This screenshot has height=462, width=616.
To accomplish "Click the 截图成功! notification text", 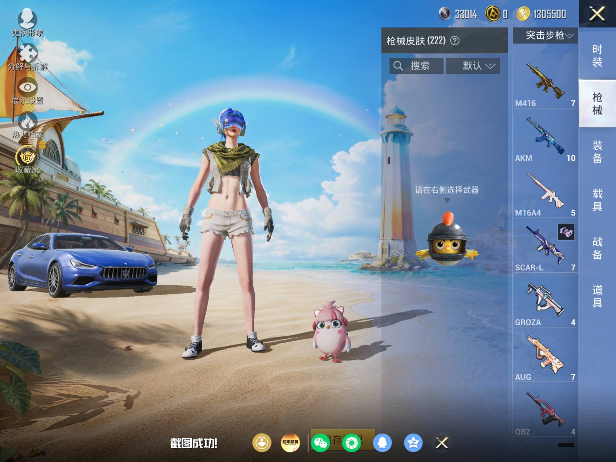I will click(x=194, y=443).
